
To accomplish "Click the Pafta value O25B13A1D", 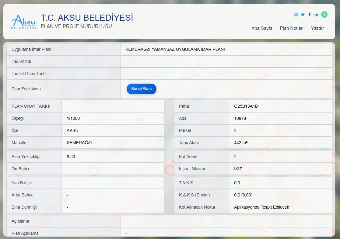I will [246, 106].
